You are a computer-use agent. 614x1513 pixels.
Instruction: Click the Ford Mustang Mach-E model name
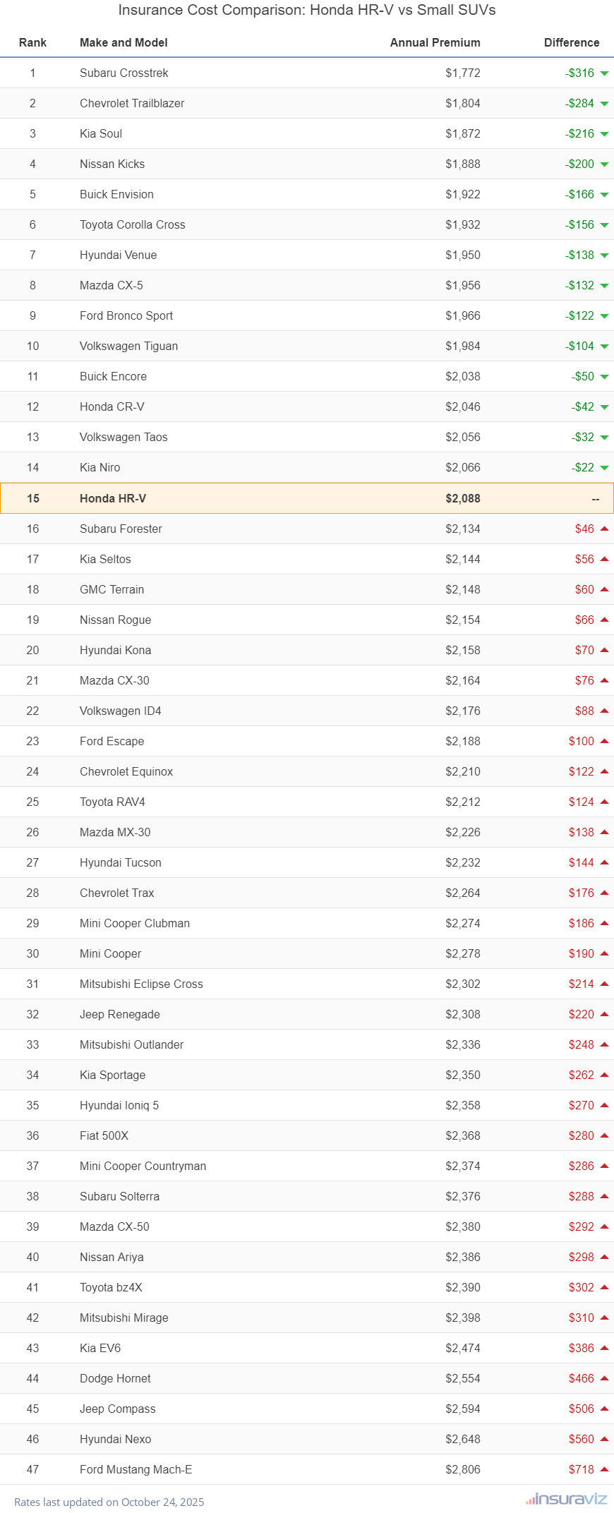coord(136,1469)
